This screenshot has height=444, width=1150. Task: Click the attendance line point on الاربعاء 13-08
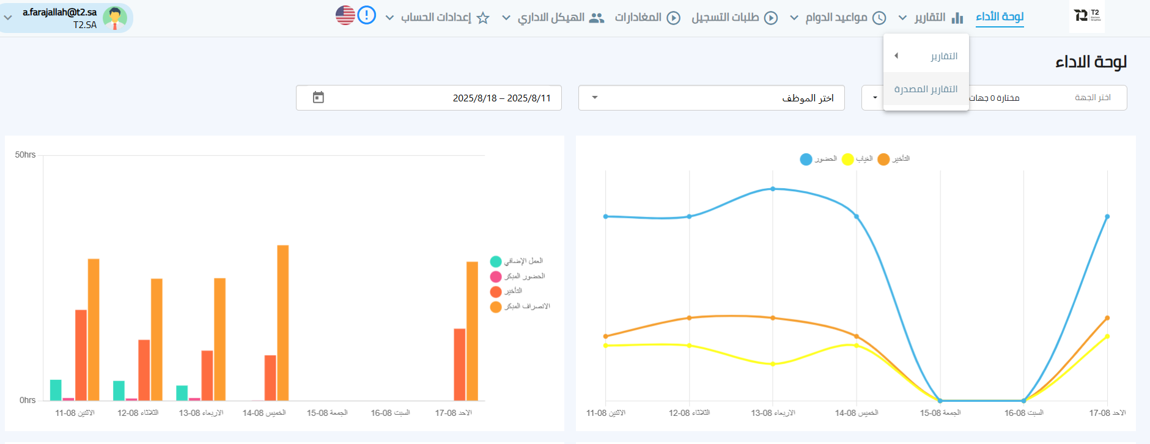coord(773,189)
